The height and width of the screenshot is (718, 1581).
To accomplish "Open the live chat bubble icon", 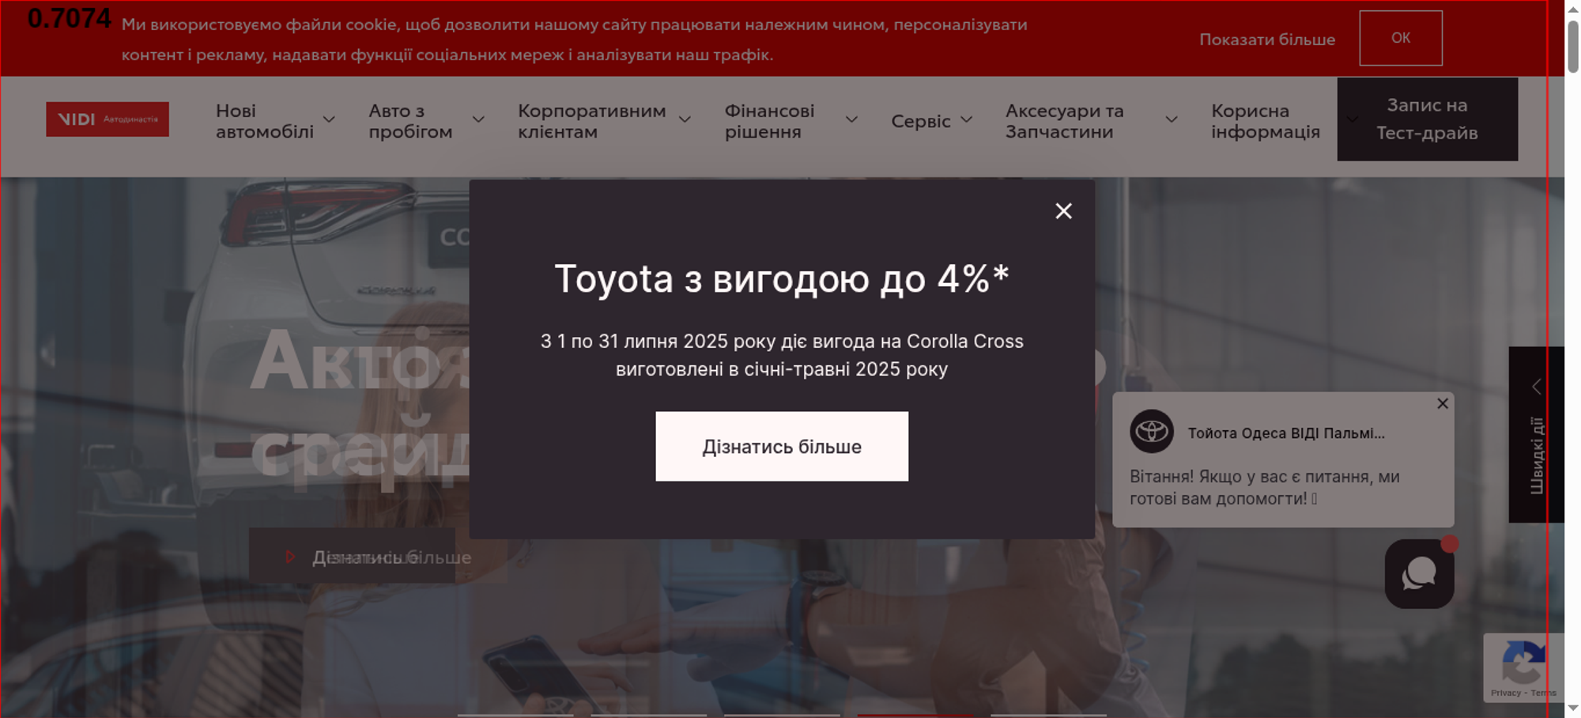I will [1419, 574].
